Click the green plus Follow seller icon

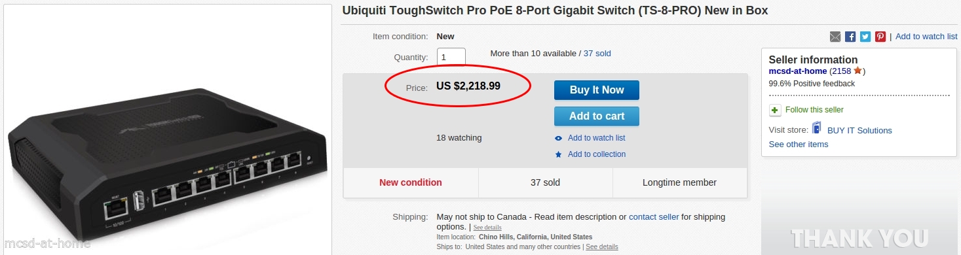click(x=775, y=110)
